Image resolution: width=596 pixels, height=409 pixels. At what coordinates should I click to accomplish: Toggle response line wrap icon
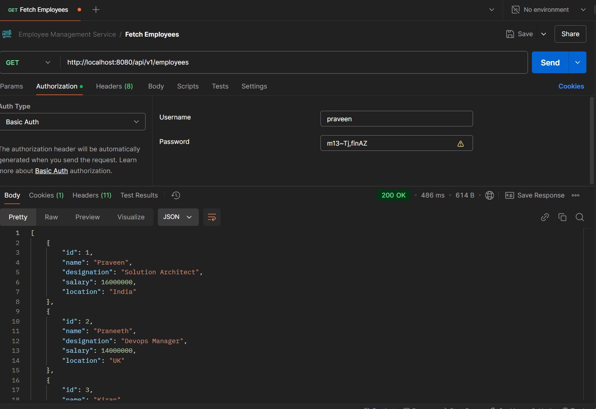[x=212, y=217]
